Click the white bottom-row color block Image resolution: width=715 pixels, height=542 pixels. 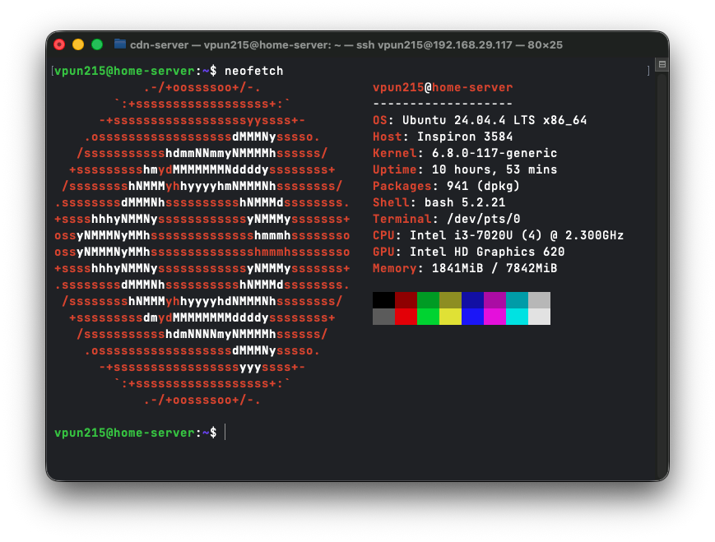point(540,317)
